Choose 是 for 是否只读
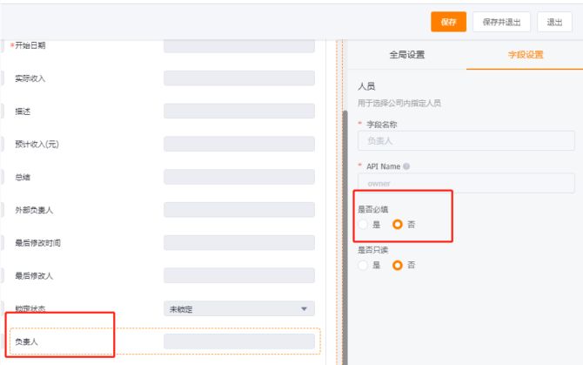Viewport: 583px width, 365px height. tap(364, 265)
